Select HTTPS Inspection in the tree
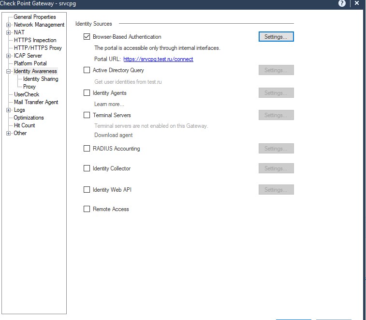Image resolution: width=366 pixels, height=320 pixels. pos(35,40)
